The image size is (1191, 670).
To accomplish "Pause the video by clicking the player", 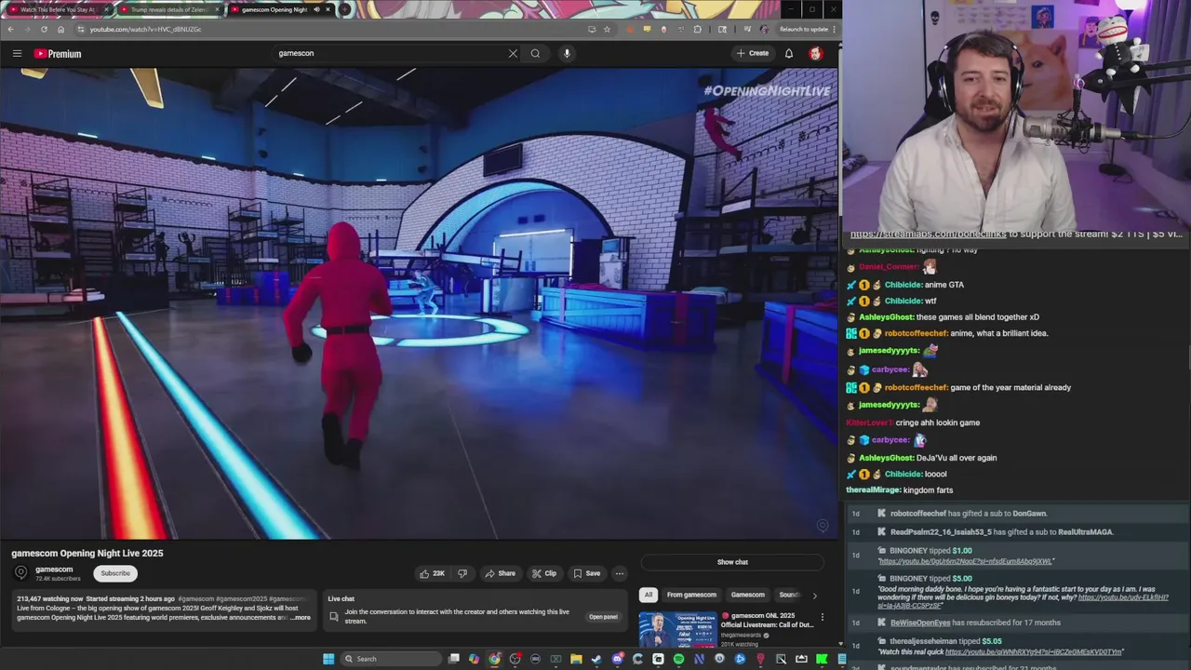I will click(419, 303).
